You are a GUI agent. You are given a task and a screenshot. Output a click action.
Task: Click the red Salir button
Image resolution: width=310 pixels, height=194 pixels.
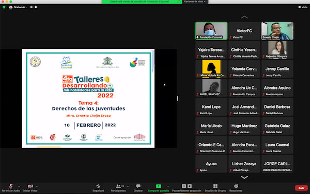click(301, 188)
